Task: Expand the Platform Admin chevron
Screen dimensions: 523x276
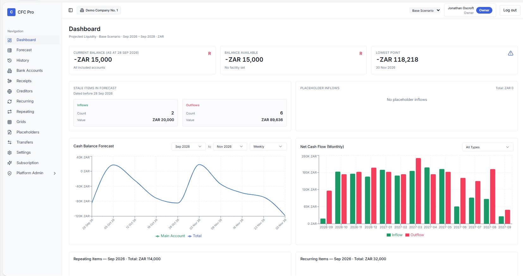Action: tap(55, 173)
